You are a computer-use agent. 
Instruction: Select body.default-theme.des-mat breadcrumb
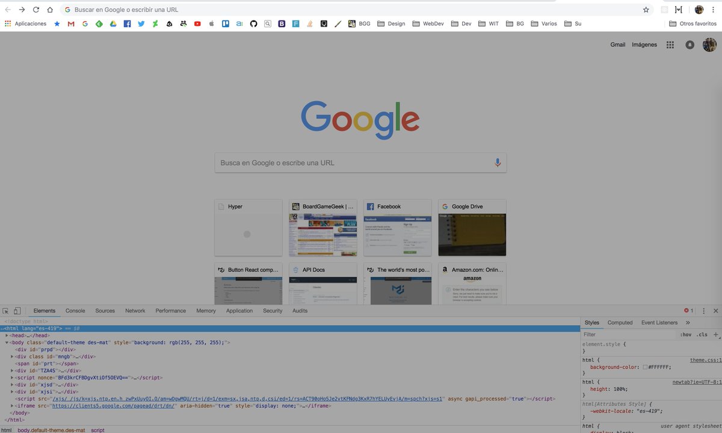(x=51, y=430)
